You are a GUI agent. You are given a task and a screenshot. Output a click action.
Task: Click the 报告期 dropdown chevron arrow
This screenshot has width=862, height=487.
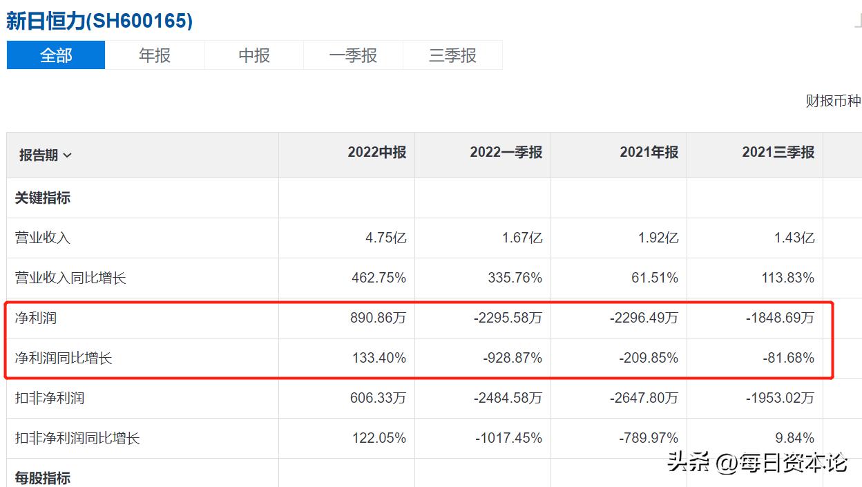(x=68, y=156)
